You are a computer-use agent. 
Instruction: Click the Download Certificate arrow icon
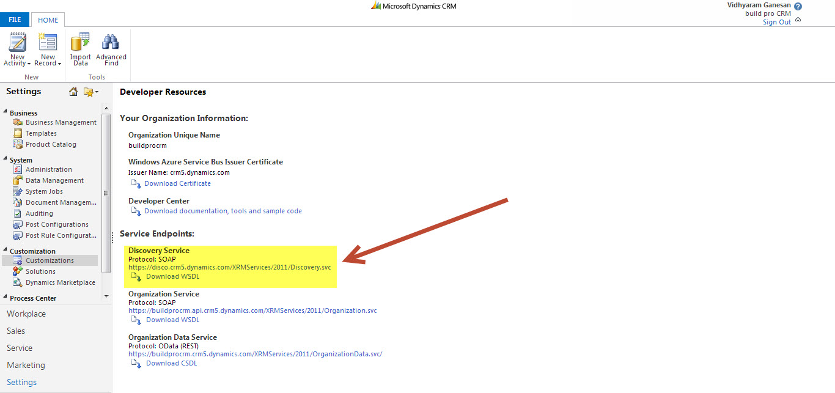coord(136,183)
